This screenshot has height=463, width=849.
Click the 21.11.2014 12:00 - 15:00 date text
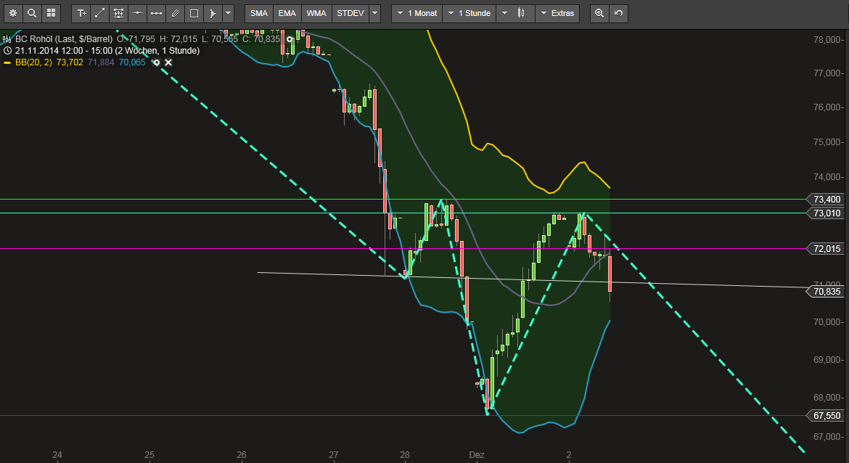(x=64, y=50)
